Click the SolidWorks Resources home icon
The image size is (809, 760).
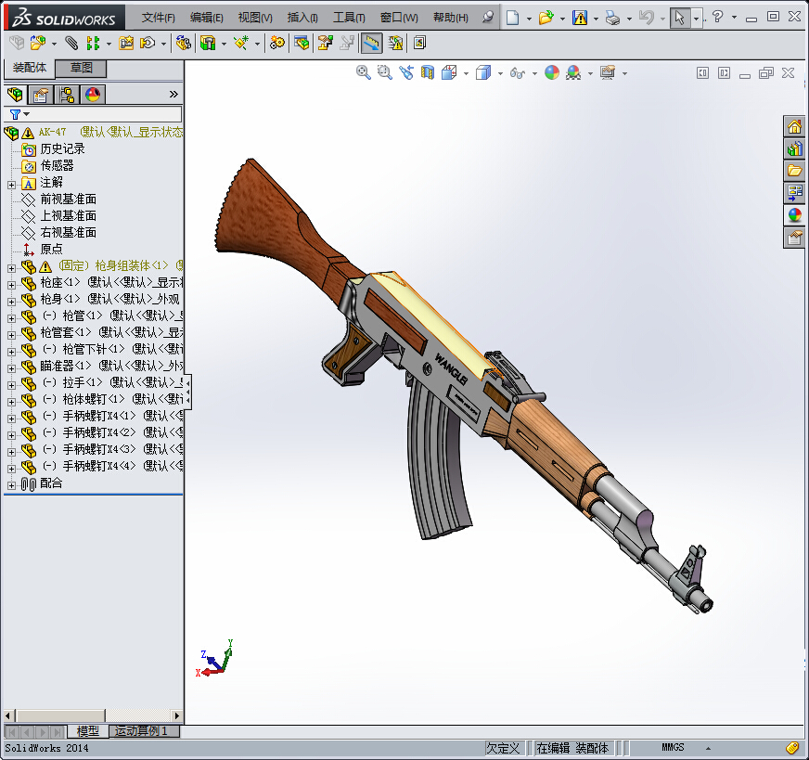[x=794, y=126]
